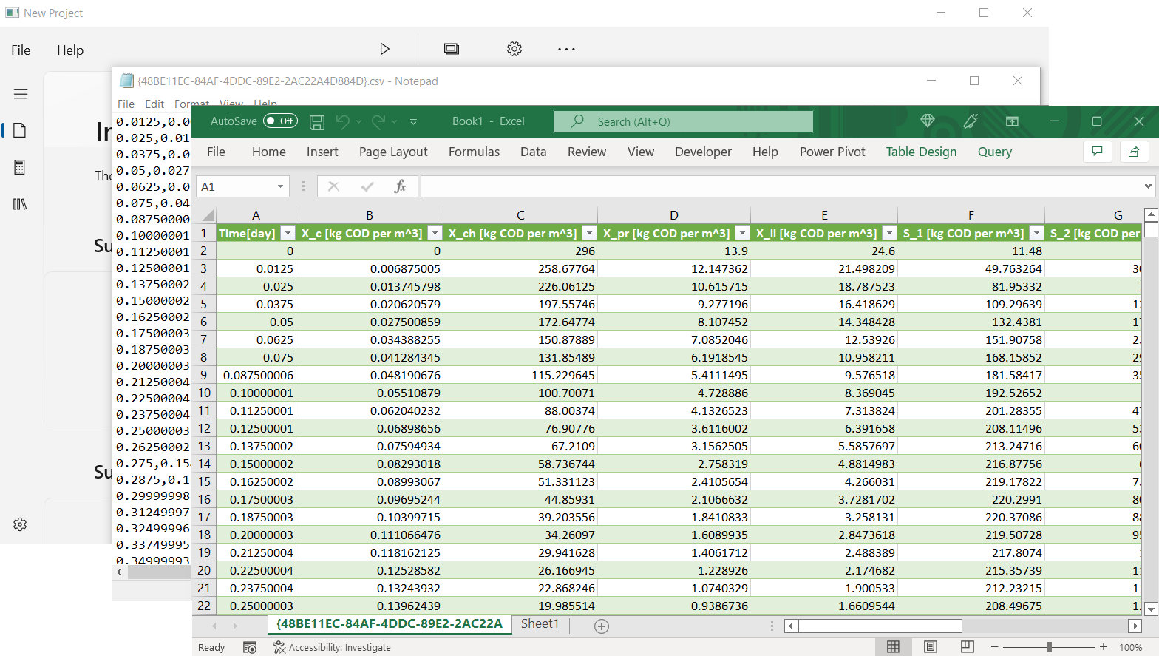1159x656 pixels.
Task: Open Help menu in New Project window
Action: pyautogui.click(x=70, y=50)
